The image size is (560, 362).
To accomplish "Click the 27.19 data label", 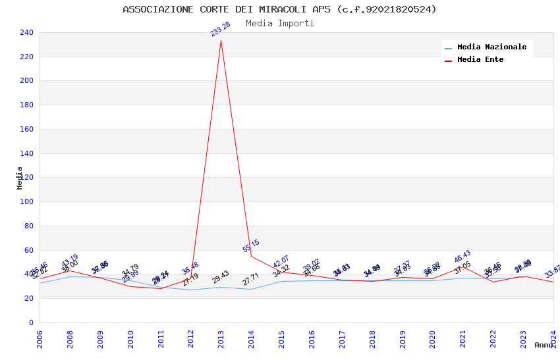I will 190,280.
